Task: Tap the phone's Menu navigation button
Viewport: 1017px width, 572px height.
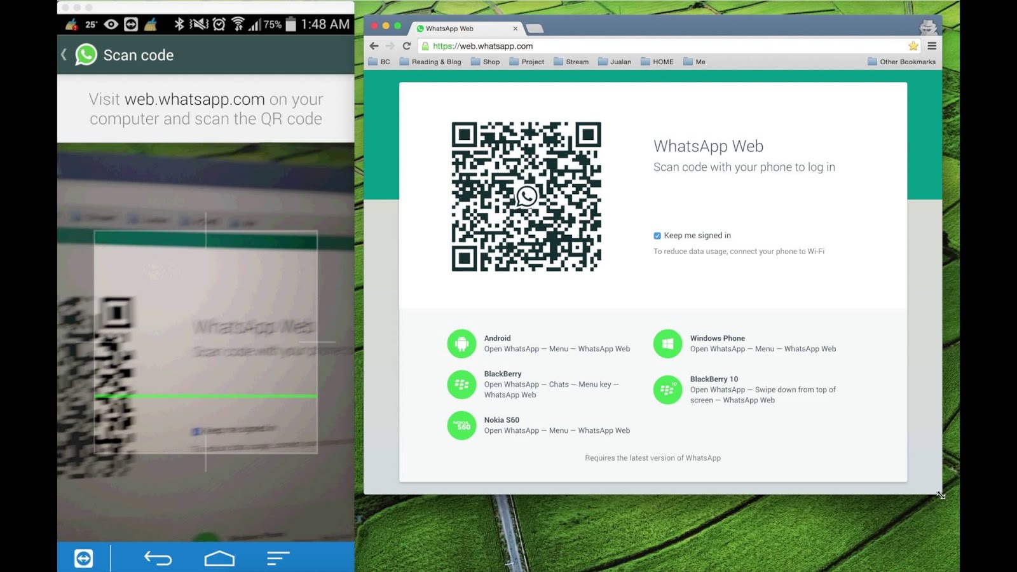Action: pyautogui.click(x=278, y=558)
